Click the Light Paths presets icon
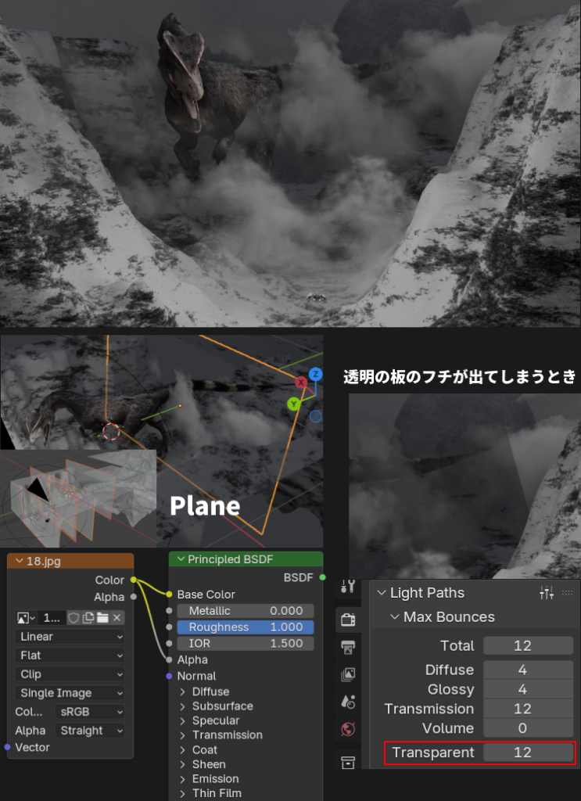 (547, 593)
